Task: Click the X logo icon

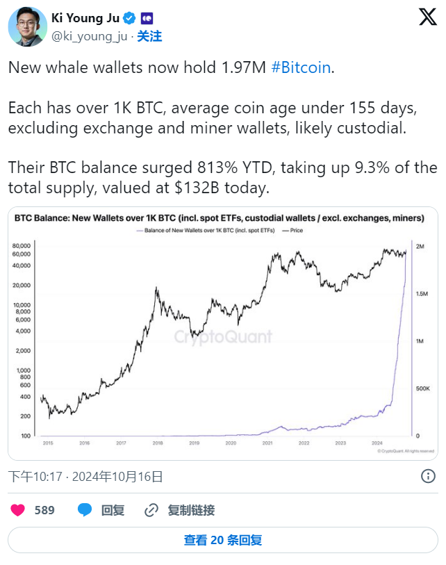Action: [x=428, y=17]
